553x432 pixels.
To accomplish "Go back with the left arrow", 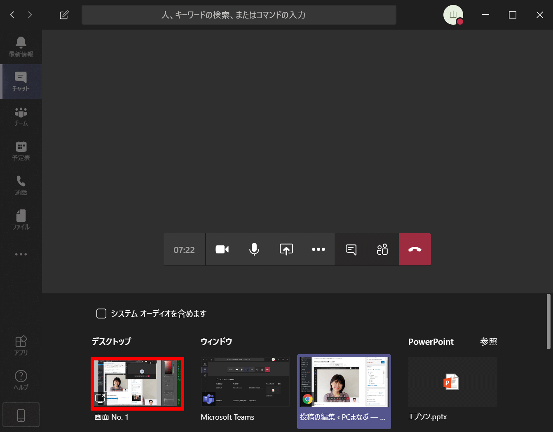I will 12,15.
